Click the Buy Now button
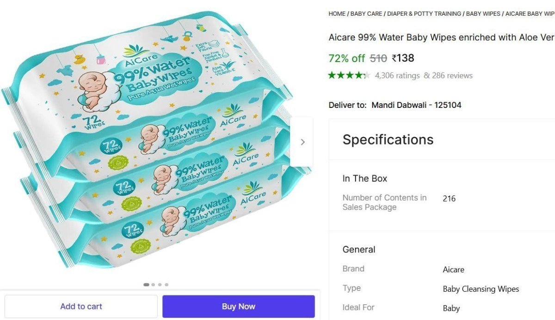This screenshot has height=320, width=555. 238,306
